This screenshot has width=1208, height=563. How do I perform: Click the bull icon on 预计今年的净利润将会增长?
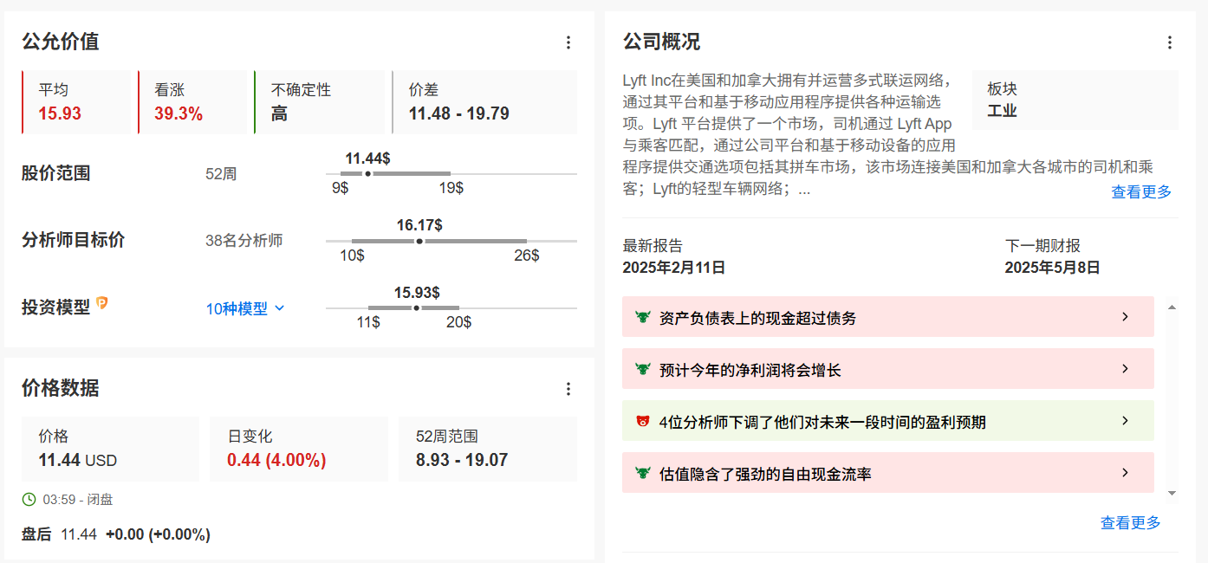(x=643, y=369)
